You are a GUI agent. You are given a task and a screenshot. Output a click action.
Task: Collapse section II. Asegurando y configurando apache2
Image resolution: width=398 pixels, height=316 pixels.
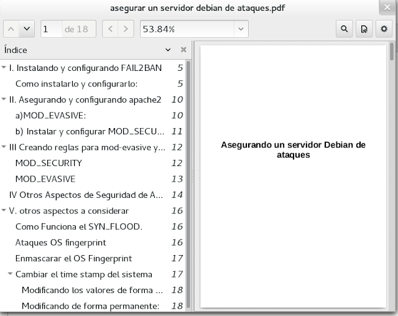click(4, 100)
